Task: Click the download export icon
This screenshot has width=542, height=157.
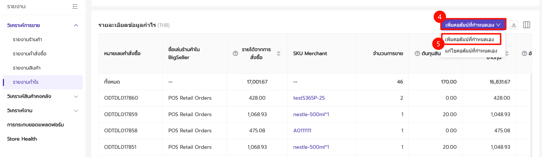Action: 514,25
